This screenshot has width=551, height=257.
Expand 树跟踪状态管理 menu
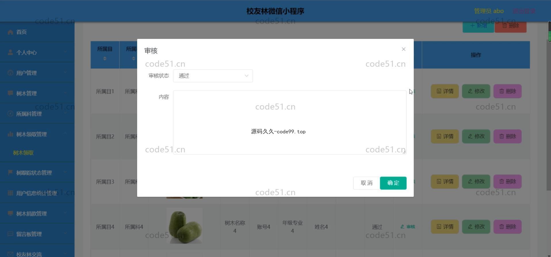point(37,172)
